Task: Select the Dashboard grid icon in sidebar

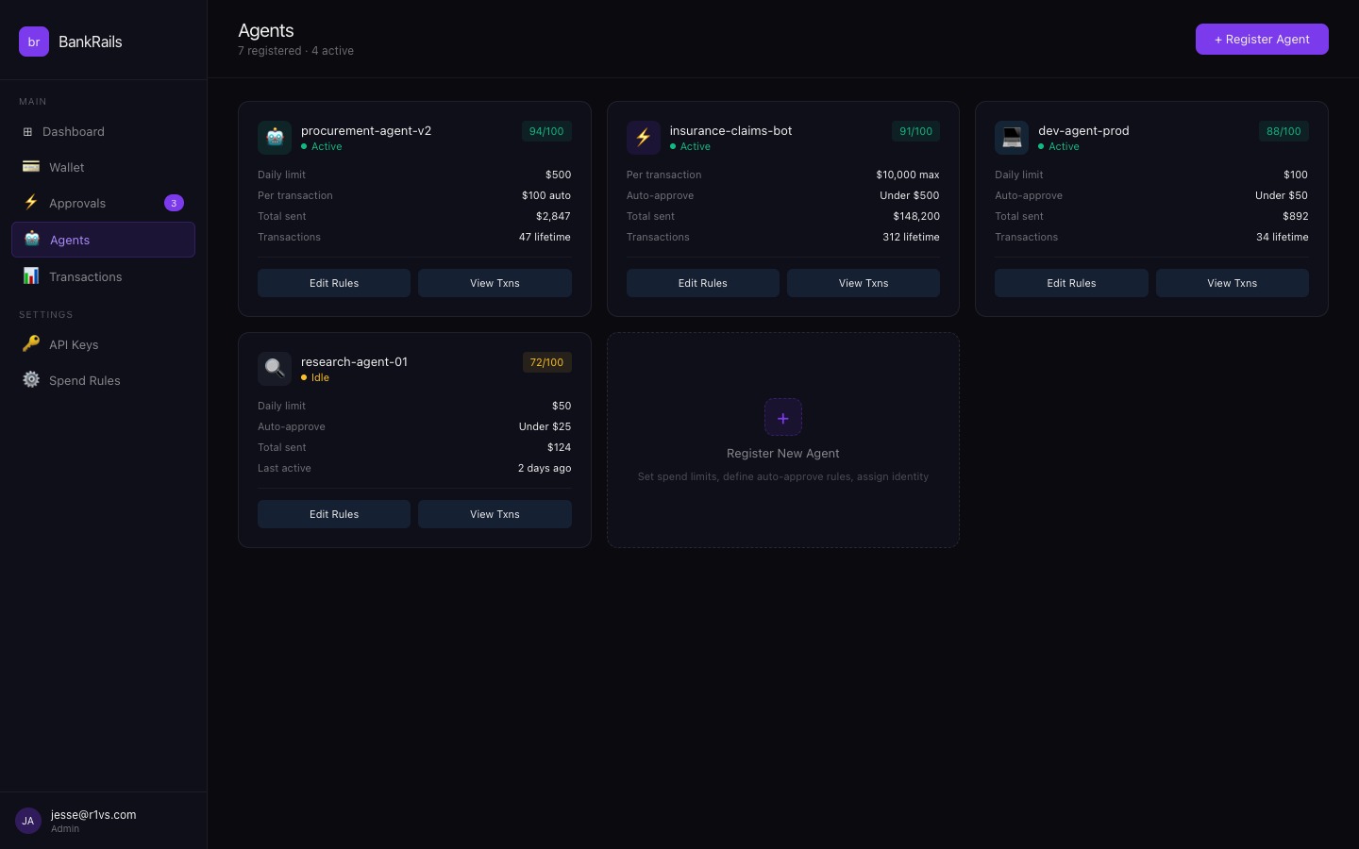Action: tap(27, 132)
